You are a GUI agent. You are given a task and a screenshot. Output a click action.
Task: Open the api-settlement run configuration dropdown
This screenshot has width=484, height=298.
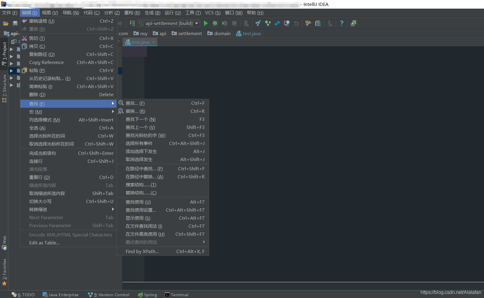point(169,23)
